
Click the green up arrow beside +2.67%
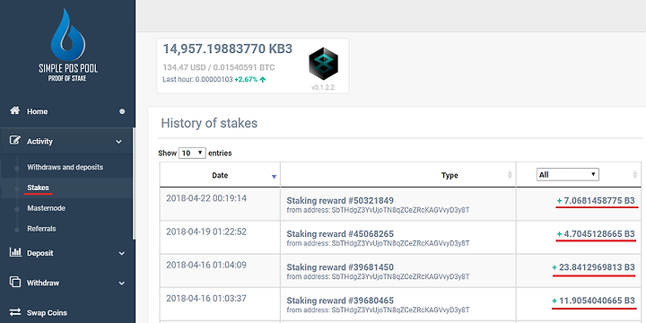(262, 80)
